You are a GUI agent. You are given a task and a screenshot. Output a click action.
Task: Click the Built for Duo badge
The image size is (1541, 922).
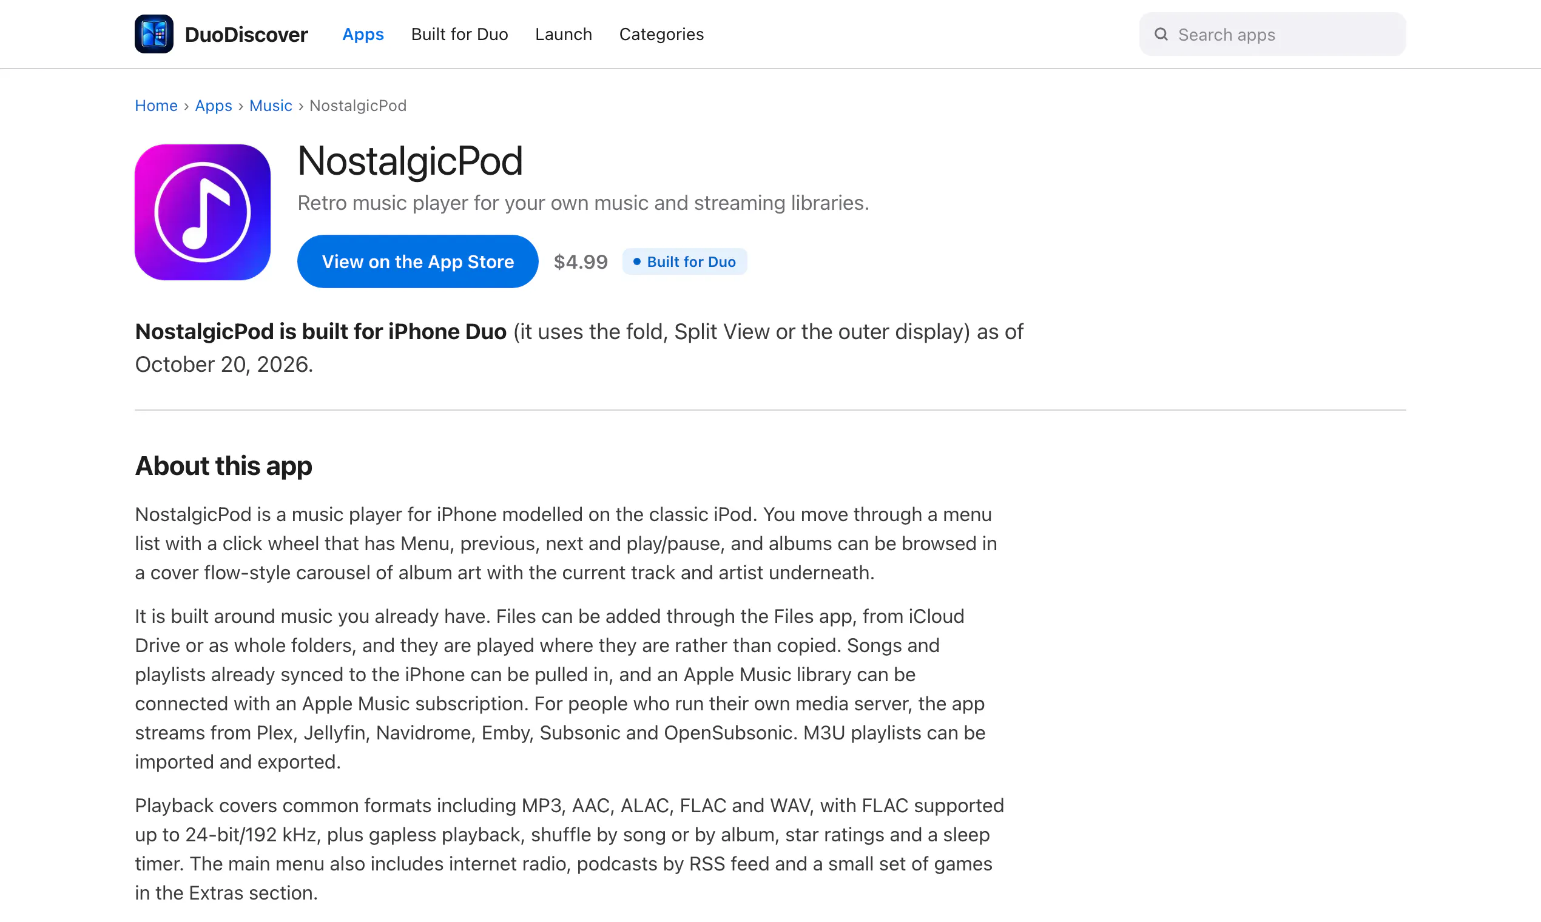pos(684,261)
